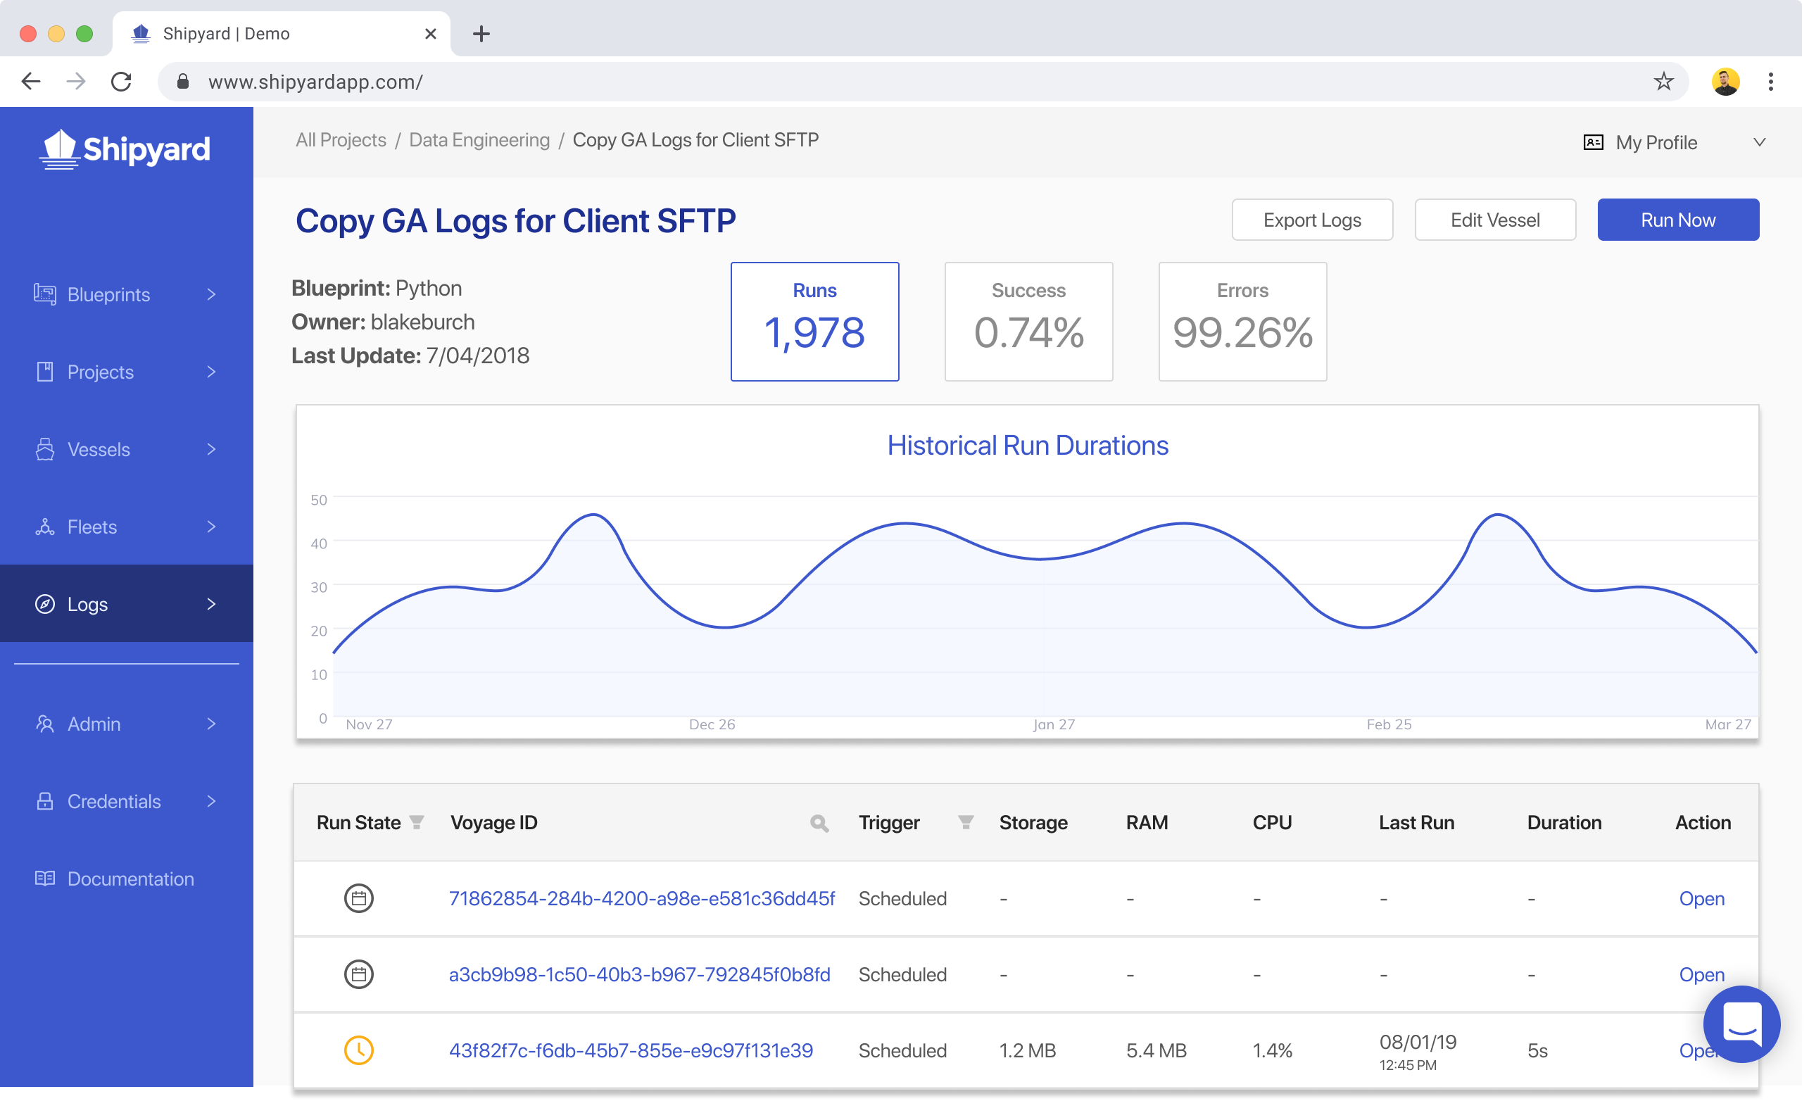Open the My Profile dropdown arrow

tap(1759, 142)
